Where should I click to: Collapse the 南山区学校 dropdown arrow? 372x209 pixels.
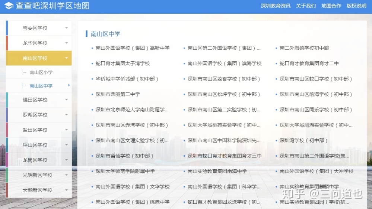(x=66, y=58)
